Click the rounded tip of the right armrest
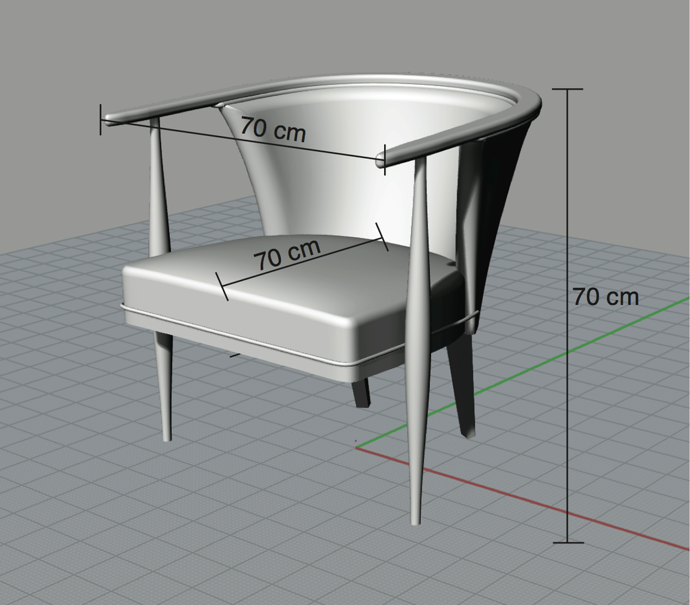This screenshot has width=690, height=605. pyautogui.click(x=383, y=160)
